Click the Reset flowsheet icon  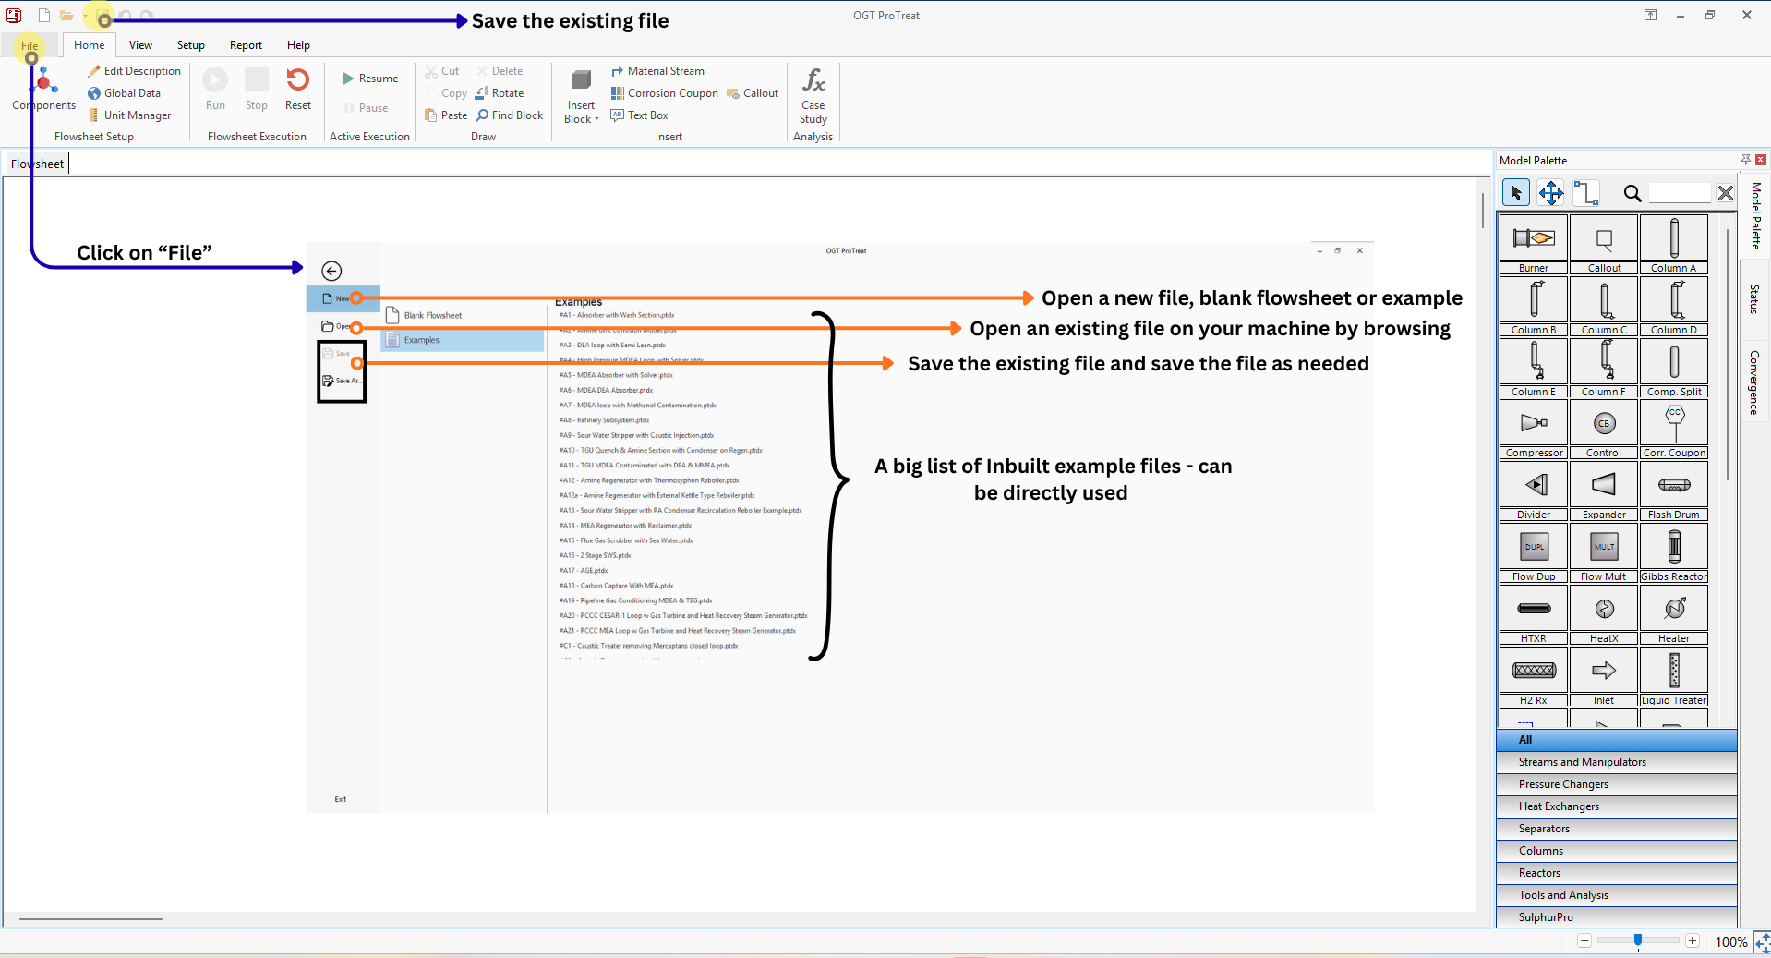(x=297, y=89)
